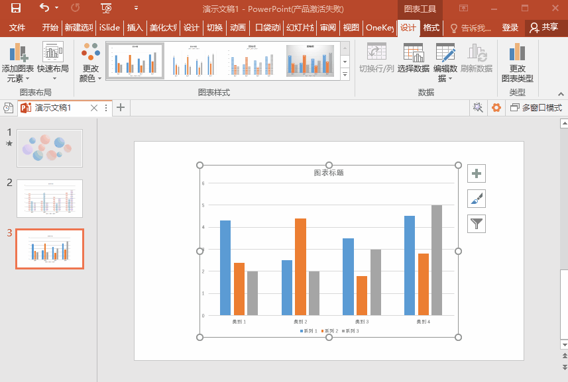Switch to the 插入 tab
This screenshot has height=382, width=568.
pos(135,28)
